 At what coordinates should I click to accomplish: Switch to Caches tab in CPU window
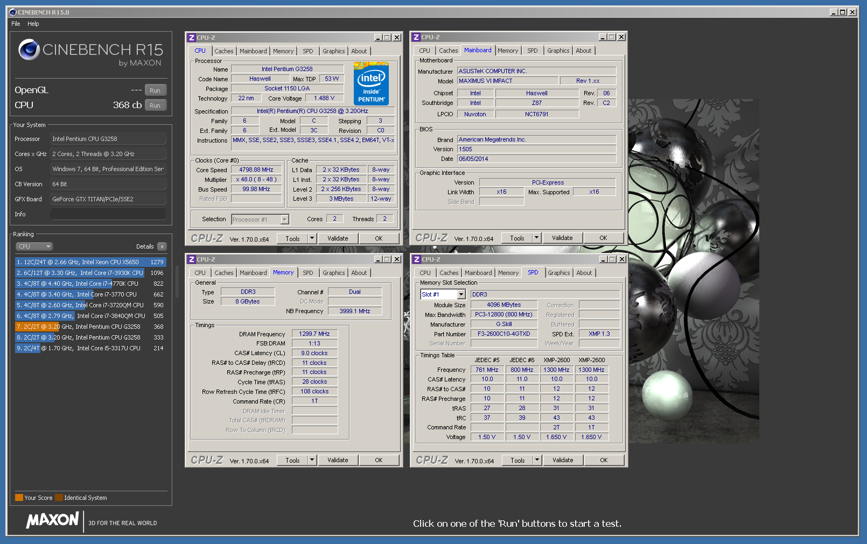(224, 51)
